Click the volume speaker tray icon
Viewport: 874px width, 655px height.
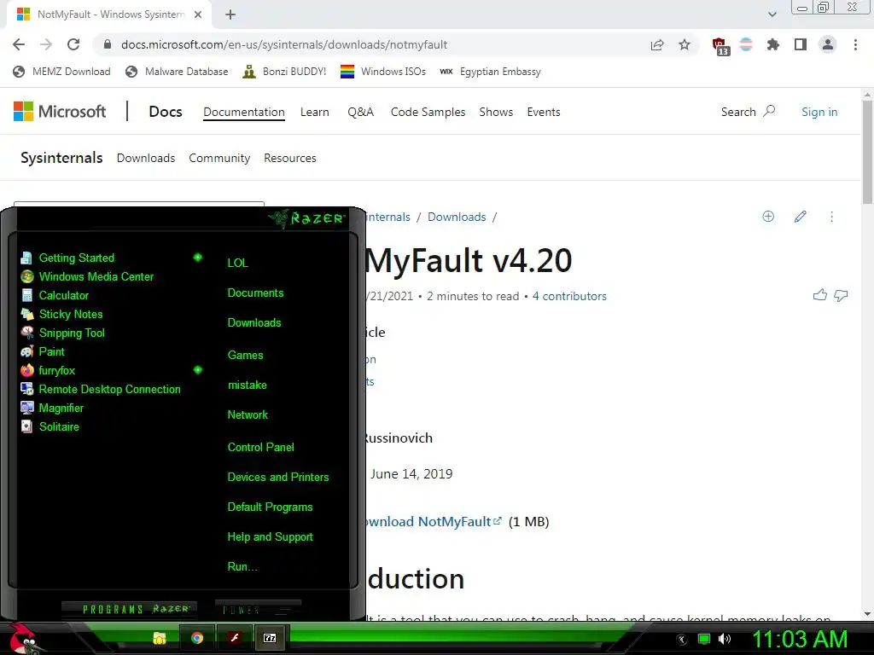coord(725,639)
